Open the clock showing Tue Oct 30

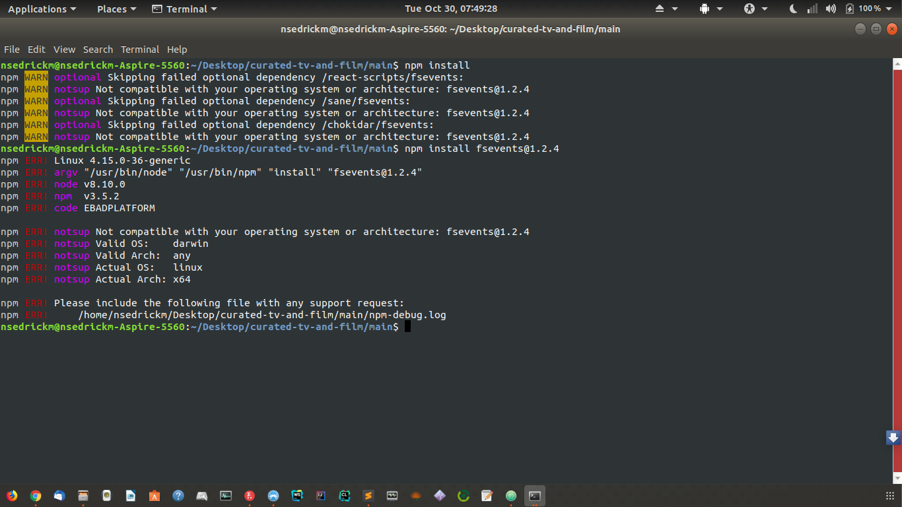tap(451, 9)
